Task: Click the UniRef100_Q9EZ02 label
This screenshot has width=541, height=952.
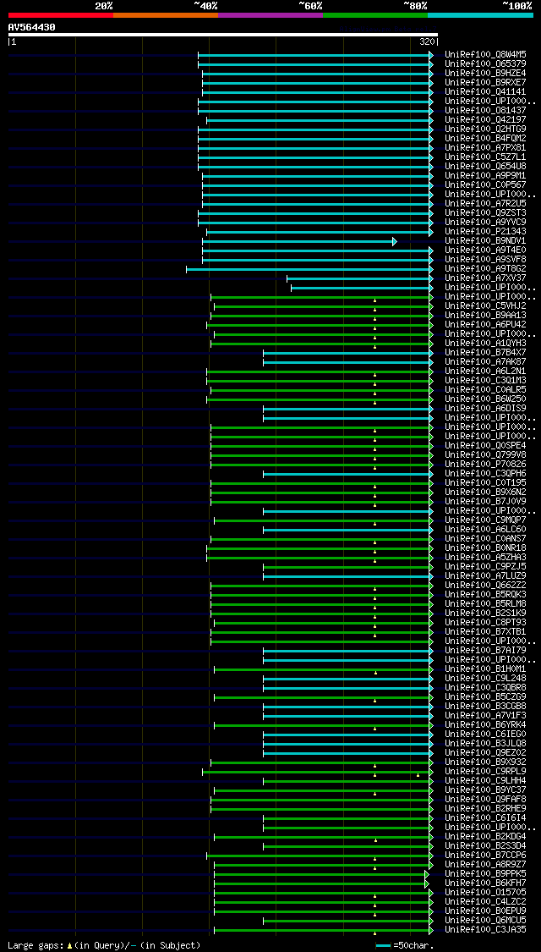Action: pos(485,753)
